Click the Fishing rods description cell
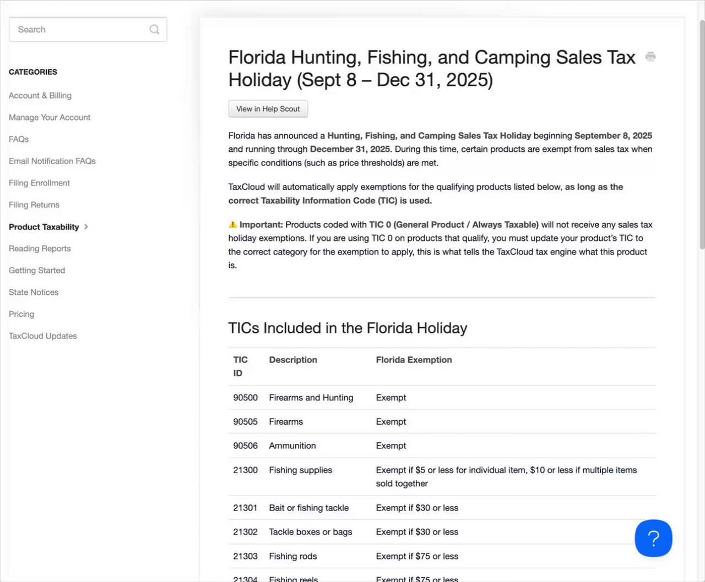 293,556
